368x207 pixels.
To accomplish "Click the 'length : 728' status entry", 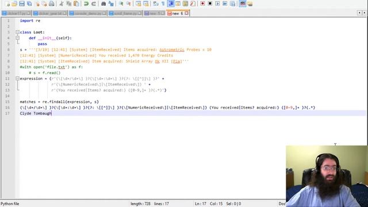I will tap(140, 204).
